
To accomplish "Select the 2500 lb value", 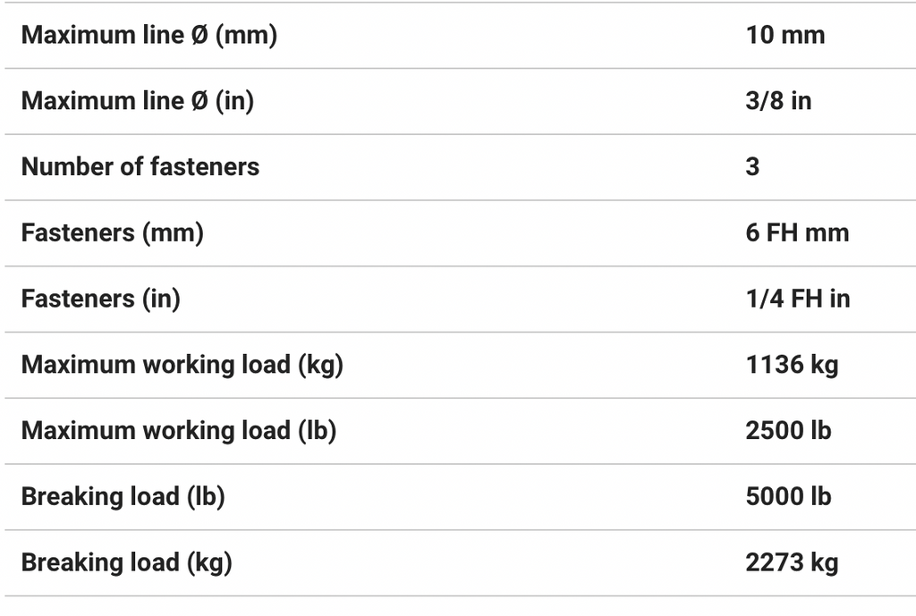I will pos(788,431).
